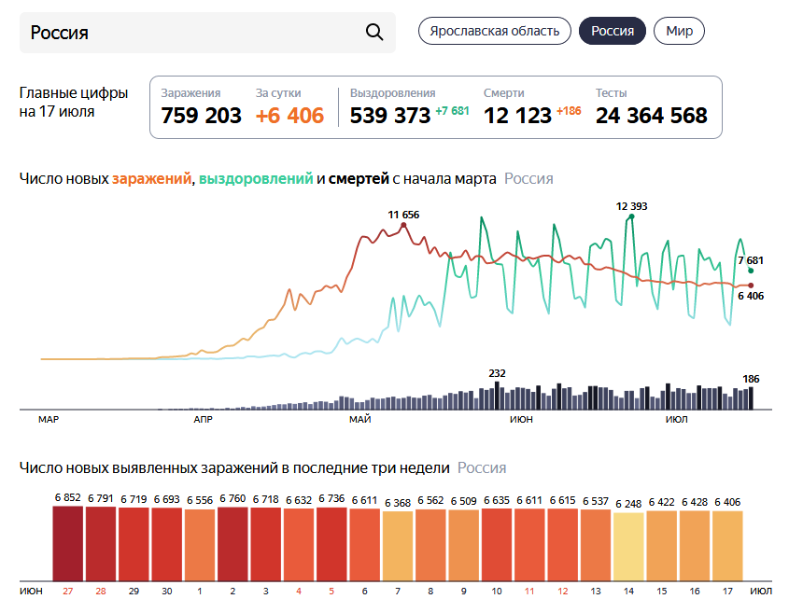Click the July 16 bar showing 6 428
The width and height of the screenshot is (789, 613).
pos(695,546)
